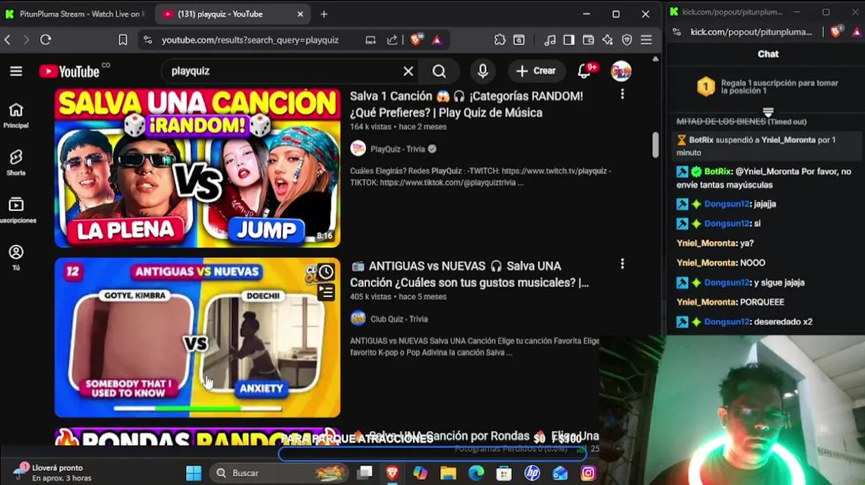The image size is (865, 485).
Task: Share this page from the address bar
Action: click(x=392, y=40)
